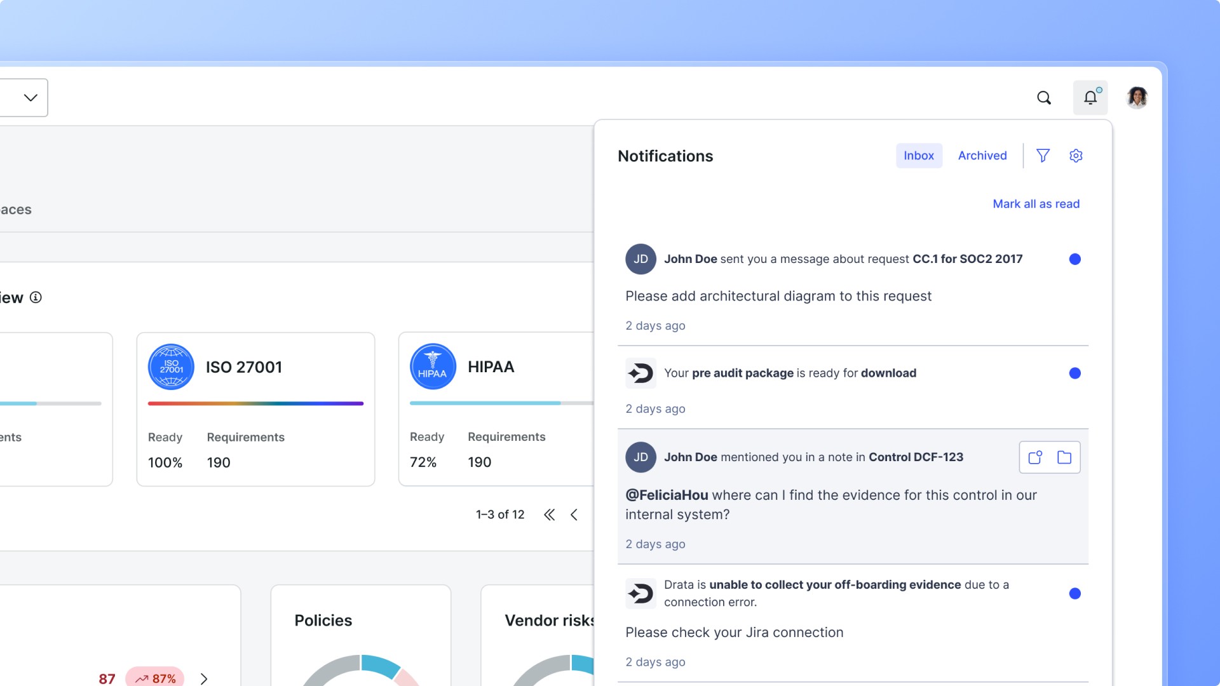Go to previous page with left chevron
The image size is (1220, 686).
pyautogui.click(x=574, y=514)
